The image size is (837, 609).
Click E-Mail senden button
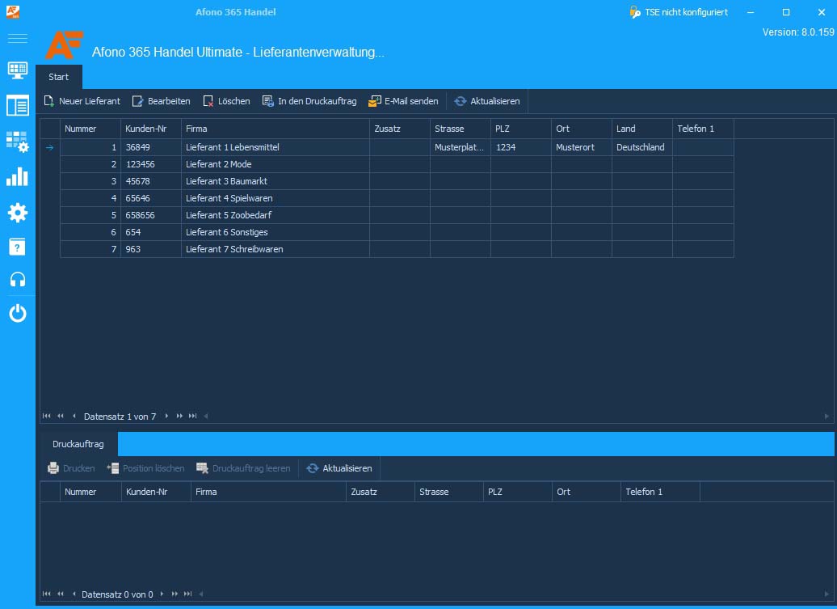(404, 101)
